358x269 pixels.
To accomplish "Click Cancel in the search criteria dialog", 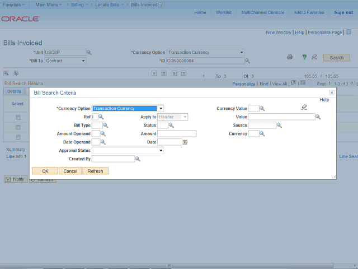I will point(70,171).
